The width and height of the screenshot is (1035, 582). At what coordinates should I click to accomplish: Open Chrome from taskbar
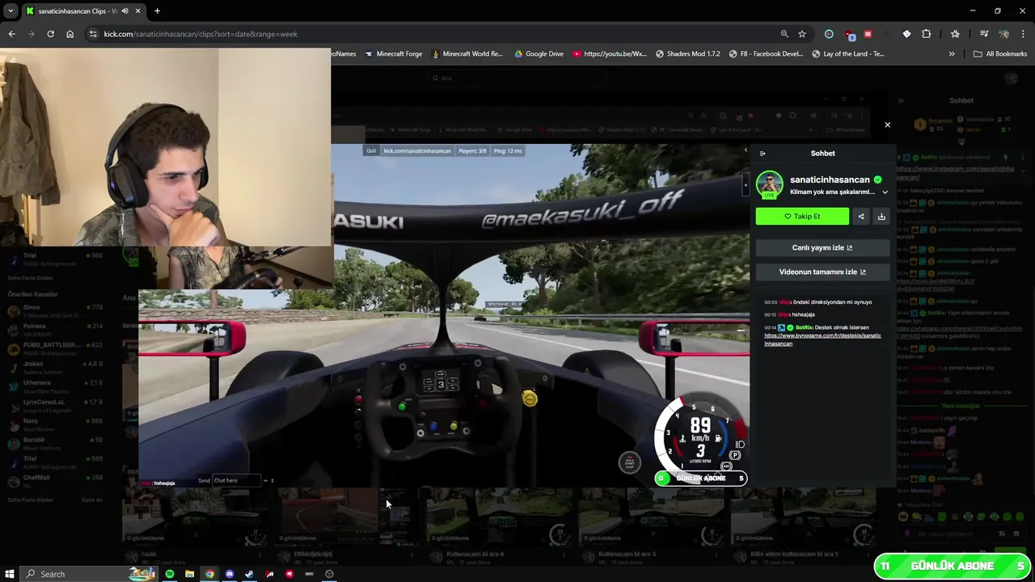(x=209, y=574)
